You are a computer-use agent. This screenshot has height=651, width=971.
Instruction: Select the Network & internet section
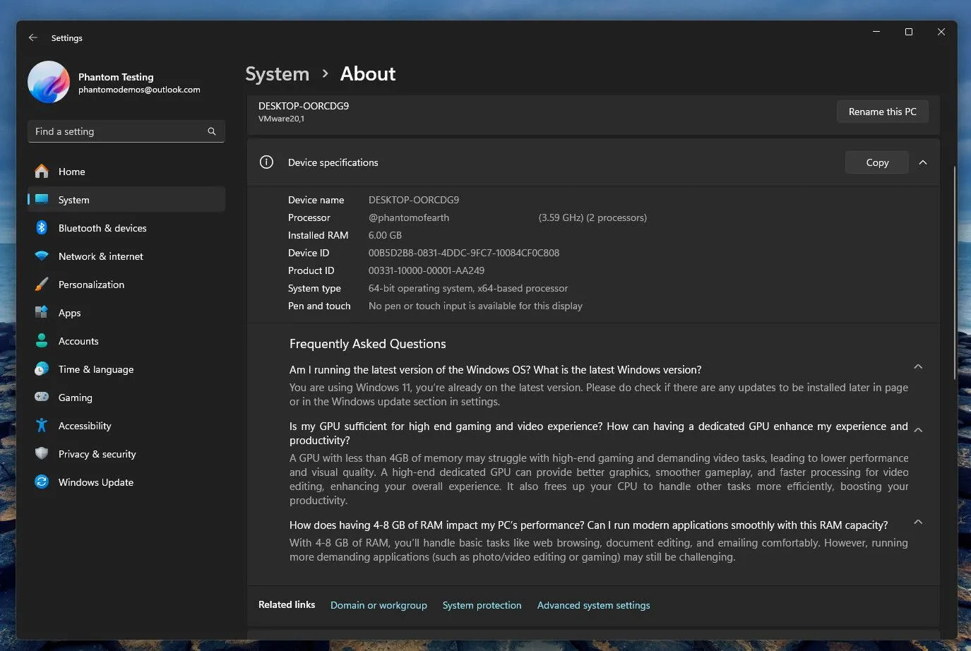click(x=101, y=256)
